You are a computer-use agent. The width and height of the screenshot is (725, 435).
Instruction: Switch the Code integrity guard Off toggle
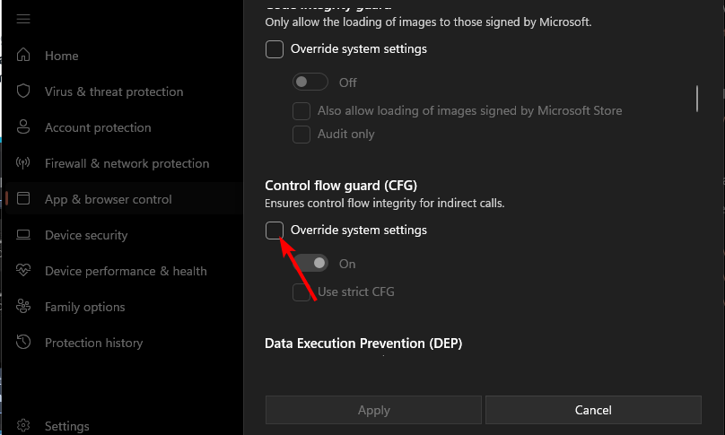coord(310,83)
